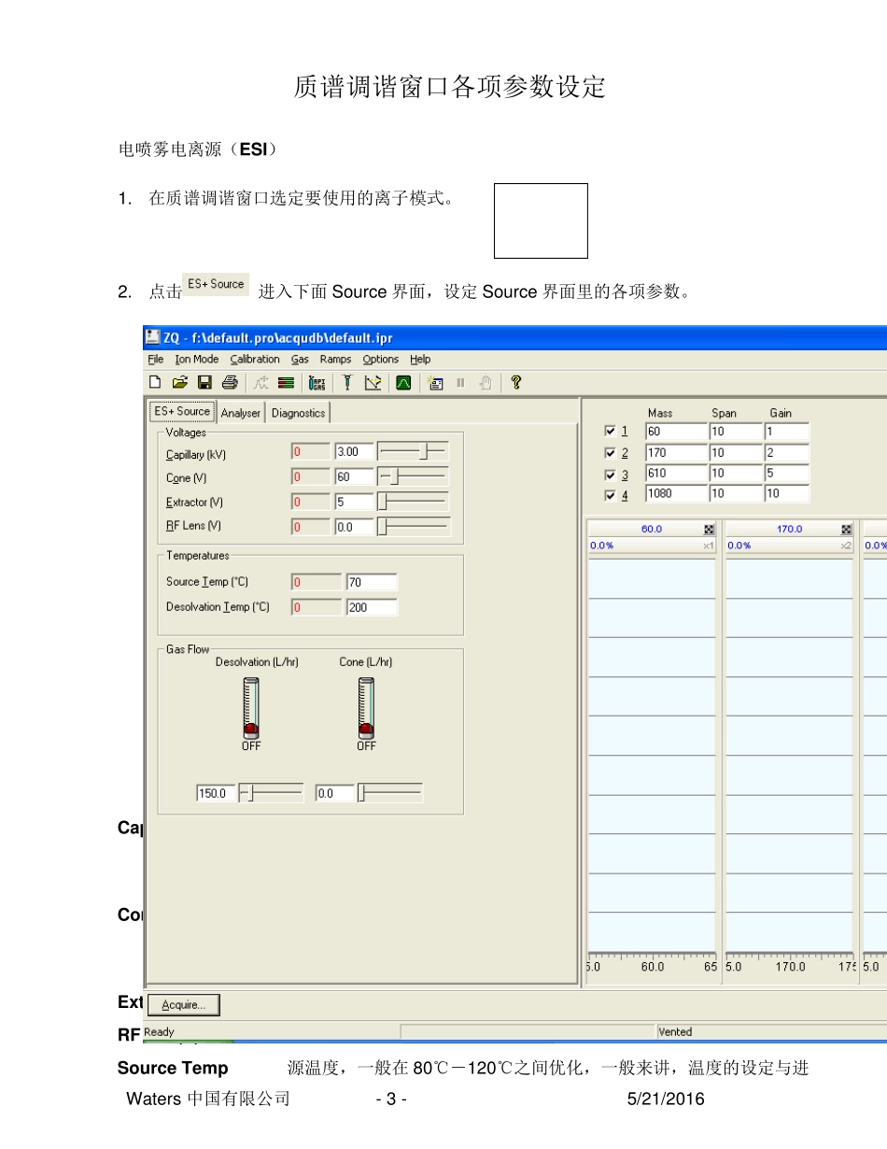Screen dimensions: 887x1149
Task: Click the Mass field showing 1080
Action: pos(676,494)
